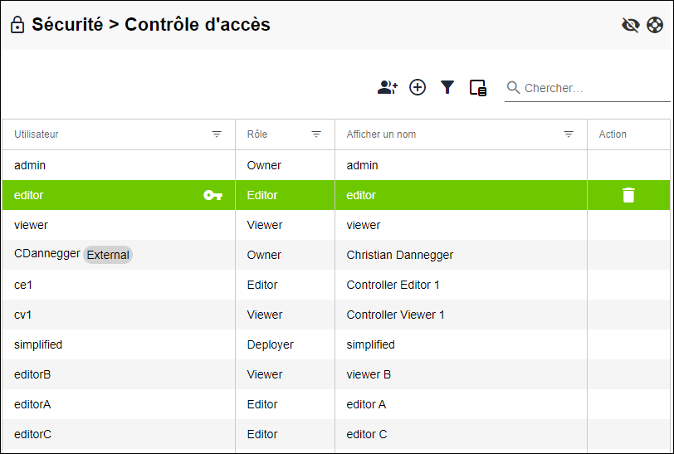Toggle the crossed-eye visibility icon
This screenshot has height=454, width=674.
coord(630,25)
